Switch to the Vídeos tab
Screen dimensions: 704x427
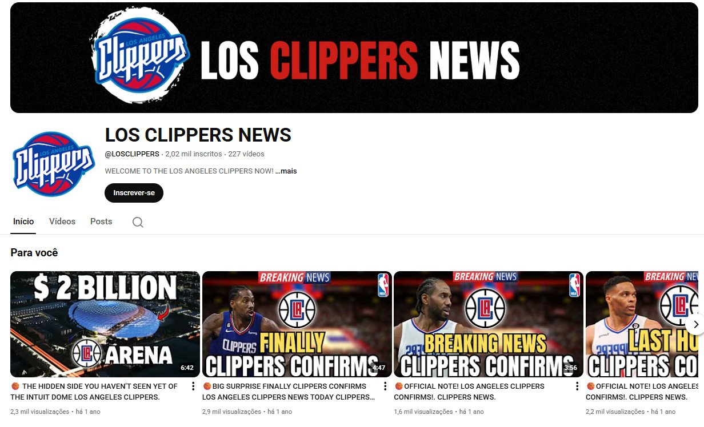click(62, 221)
